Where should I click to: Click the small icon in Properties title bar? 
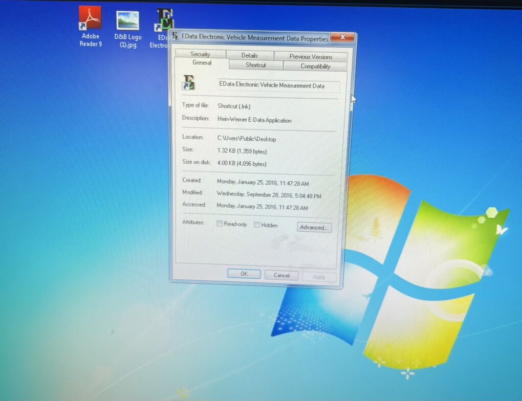175,37
